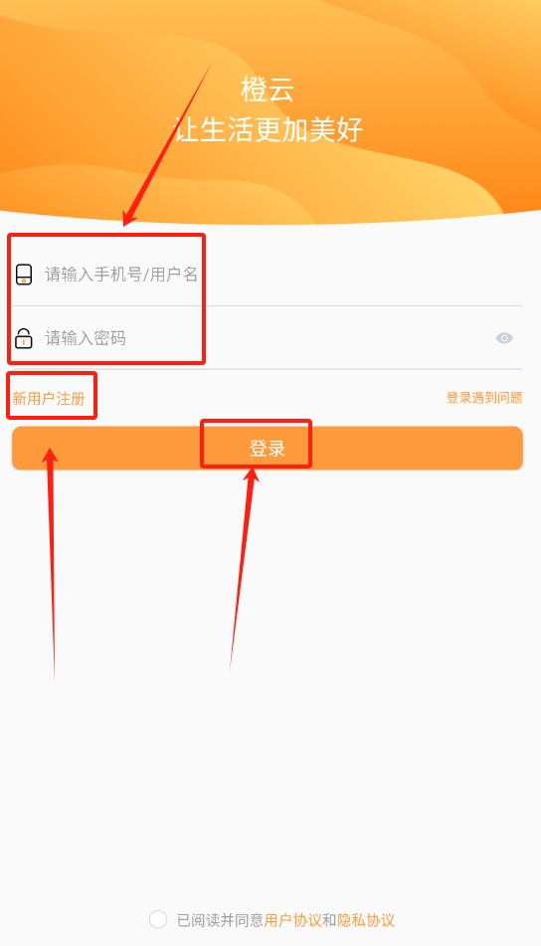
Task: Focus the 请输入手机号/用户名 input field
Action: tap(268, 275)
